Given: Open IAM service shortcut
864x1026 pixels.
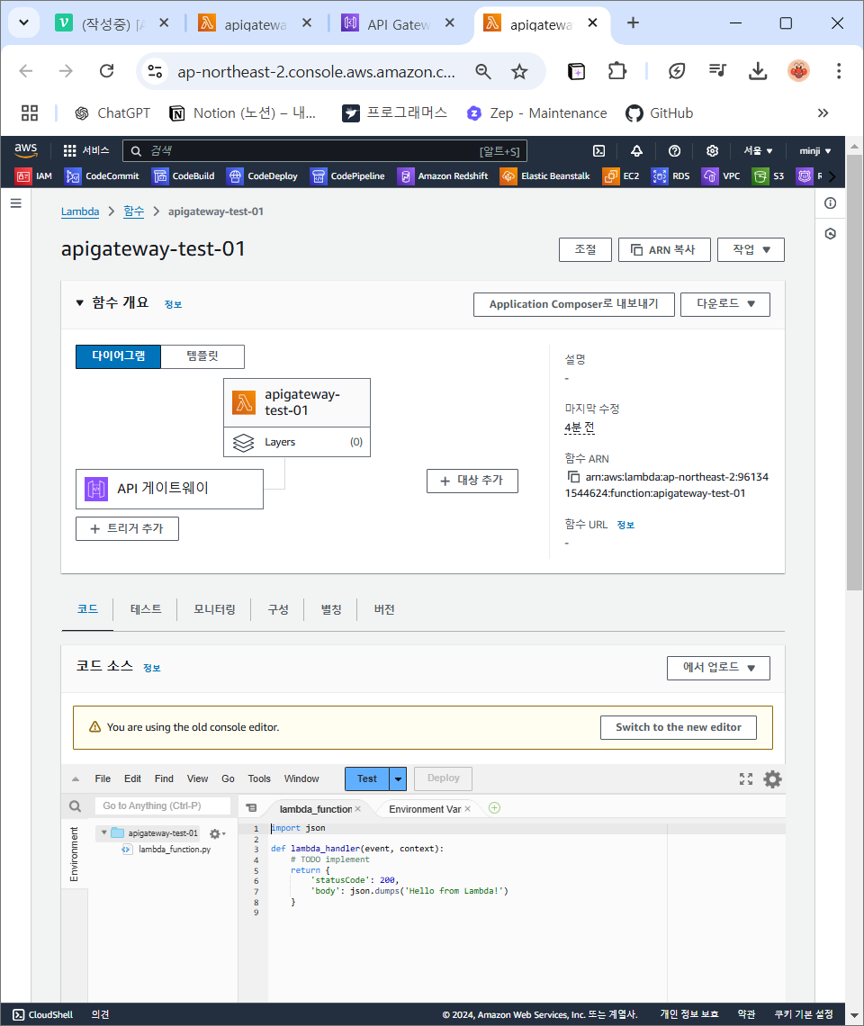Looking at the screenshot, I should coord(34,176).
